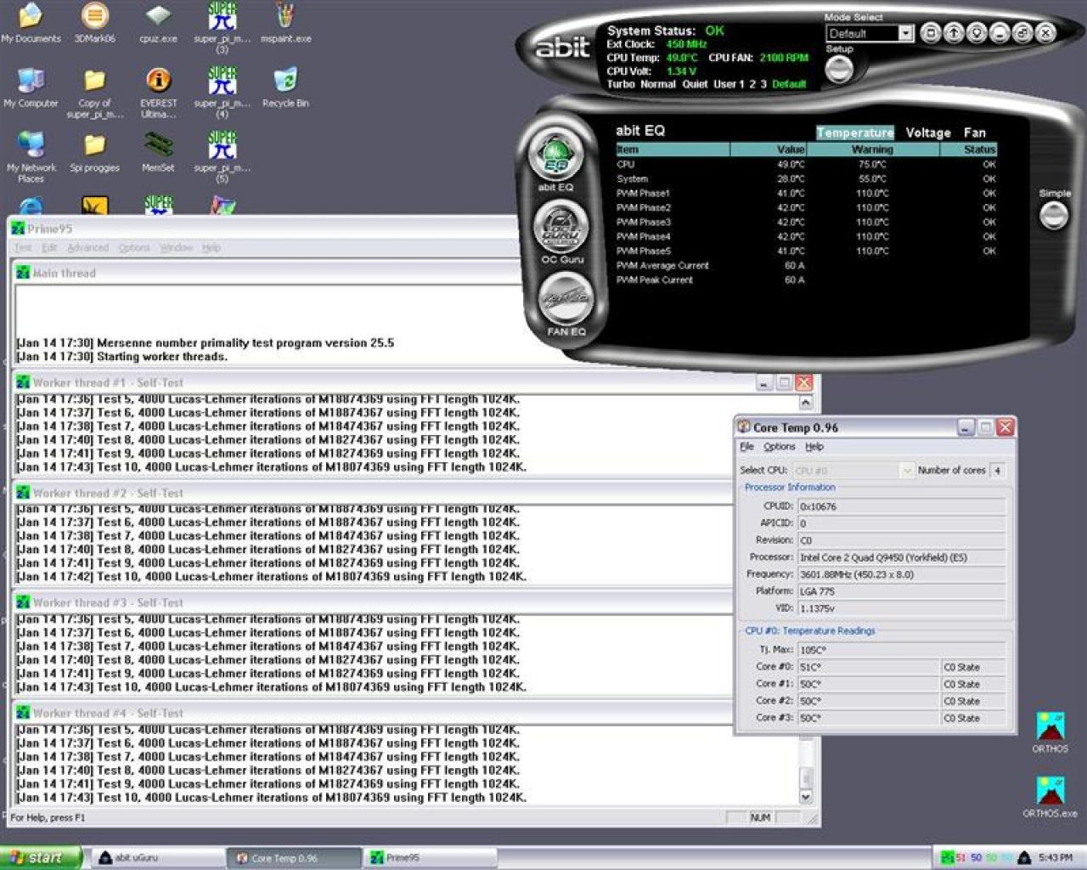Select the super_pi (4) desktop icon
The width and height of the screenshot is (1087, 870).
[x=222, y=93]
